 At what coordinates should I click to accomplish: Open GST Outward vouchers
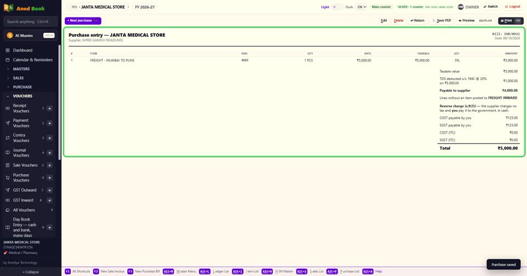[25, 190]
